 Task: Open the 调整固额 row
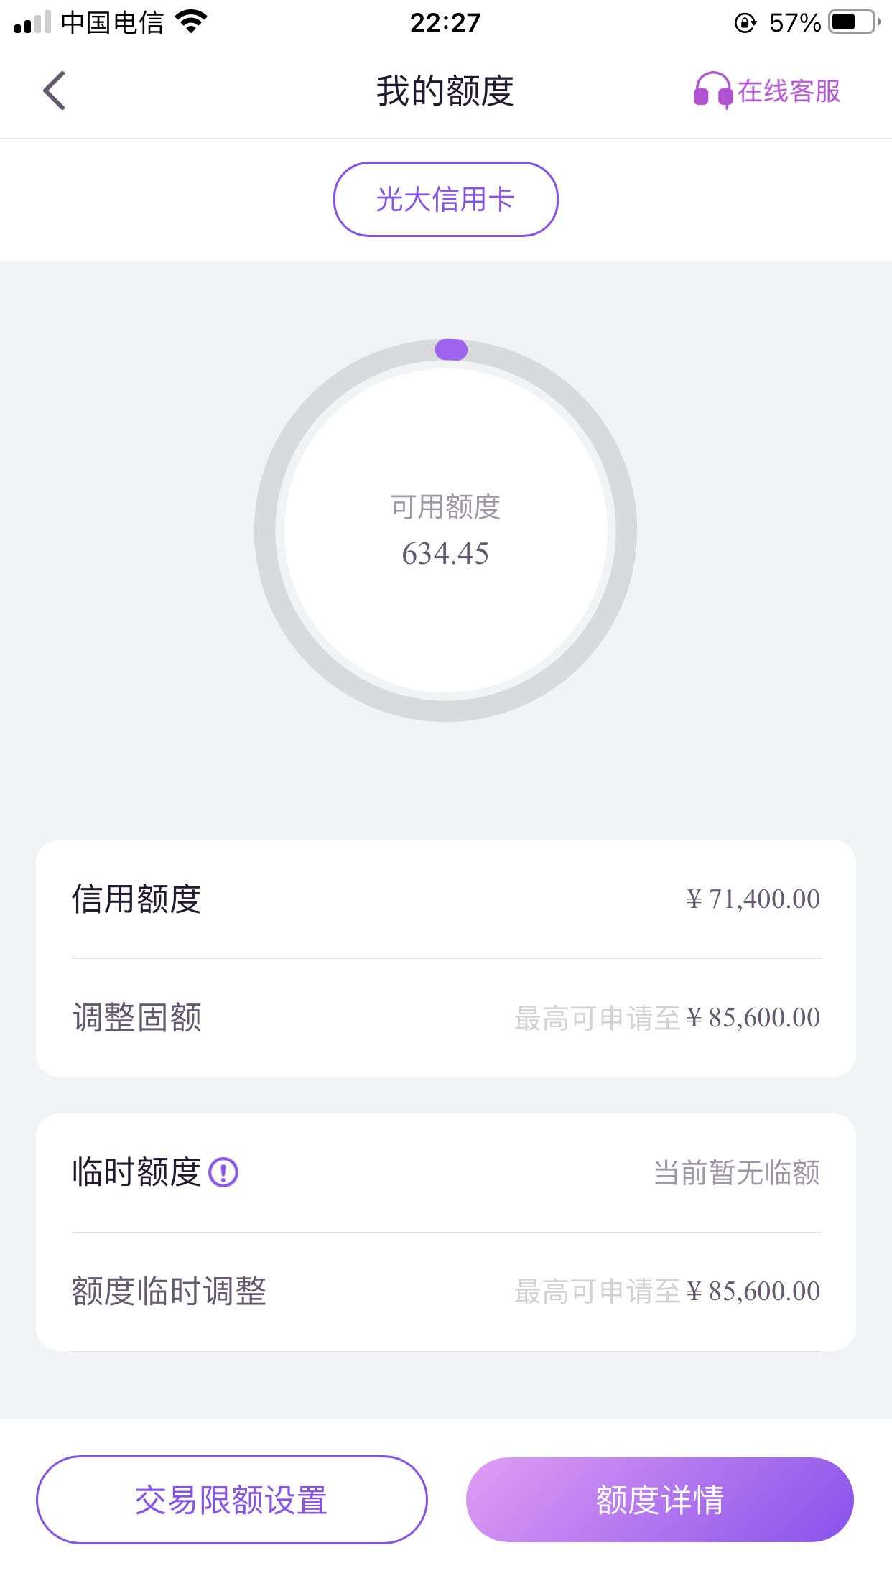tap(445, 1018)
